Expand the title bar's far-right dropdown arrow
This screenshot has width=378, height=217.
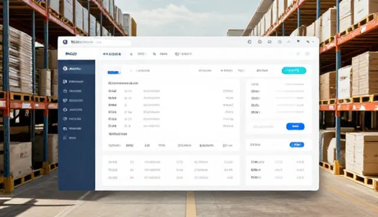(x=313, y=42)
